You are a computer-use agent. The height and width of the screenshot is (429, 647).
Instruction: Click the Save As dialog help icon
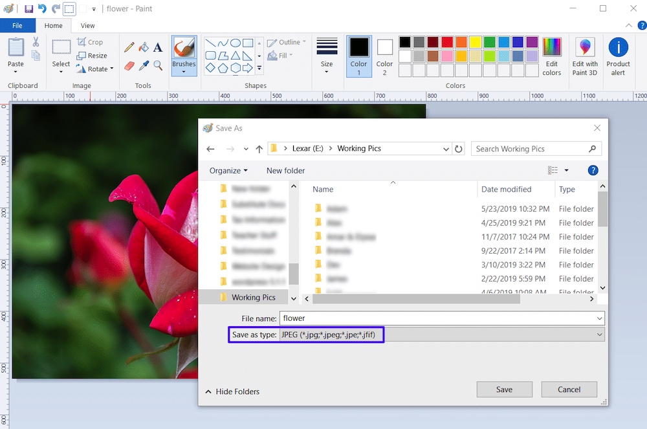(x=593, y=170)
